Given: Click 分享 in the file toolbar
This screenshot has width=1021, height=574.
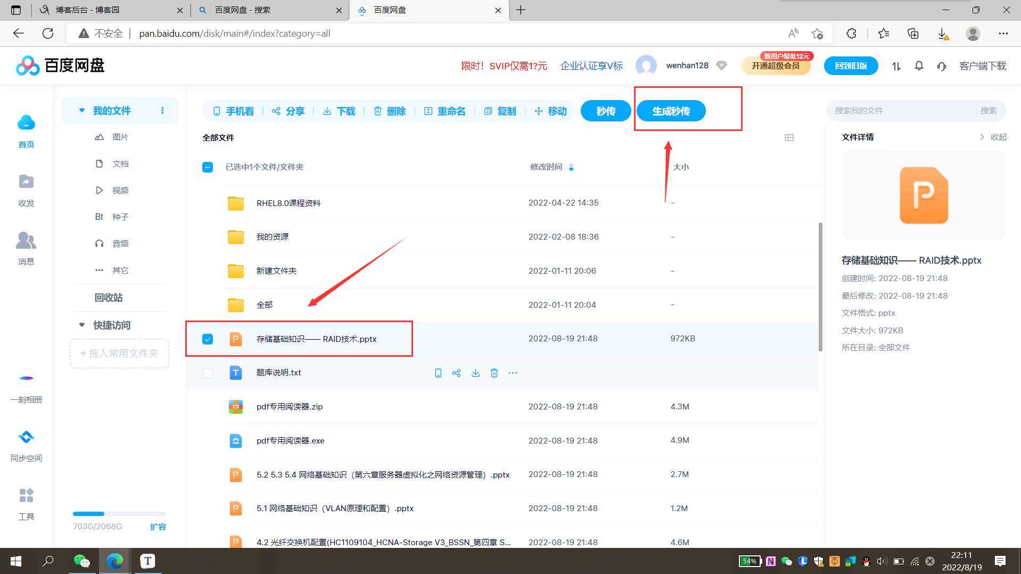Looking at the screenshot, I should tap(288, 111).
